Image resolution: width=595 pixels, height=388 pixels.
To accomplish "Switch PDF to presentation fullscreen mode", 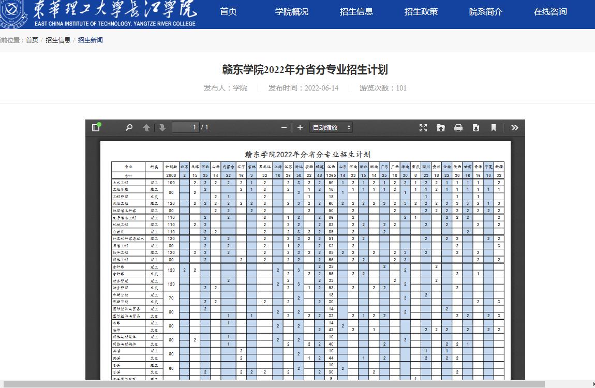I will [423, 128].
